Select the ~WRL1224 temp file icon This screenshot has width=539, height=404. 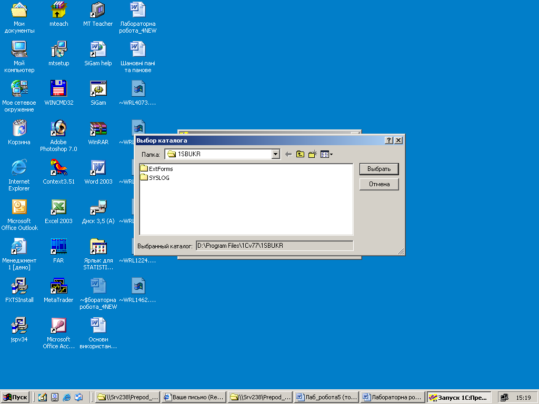point(137,260)
